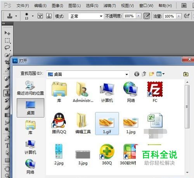
Task: Go up one folder level
Action: coord(144,74)
